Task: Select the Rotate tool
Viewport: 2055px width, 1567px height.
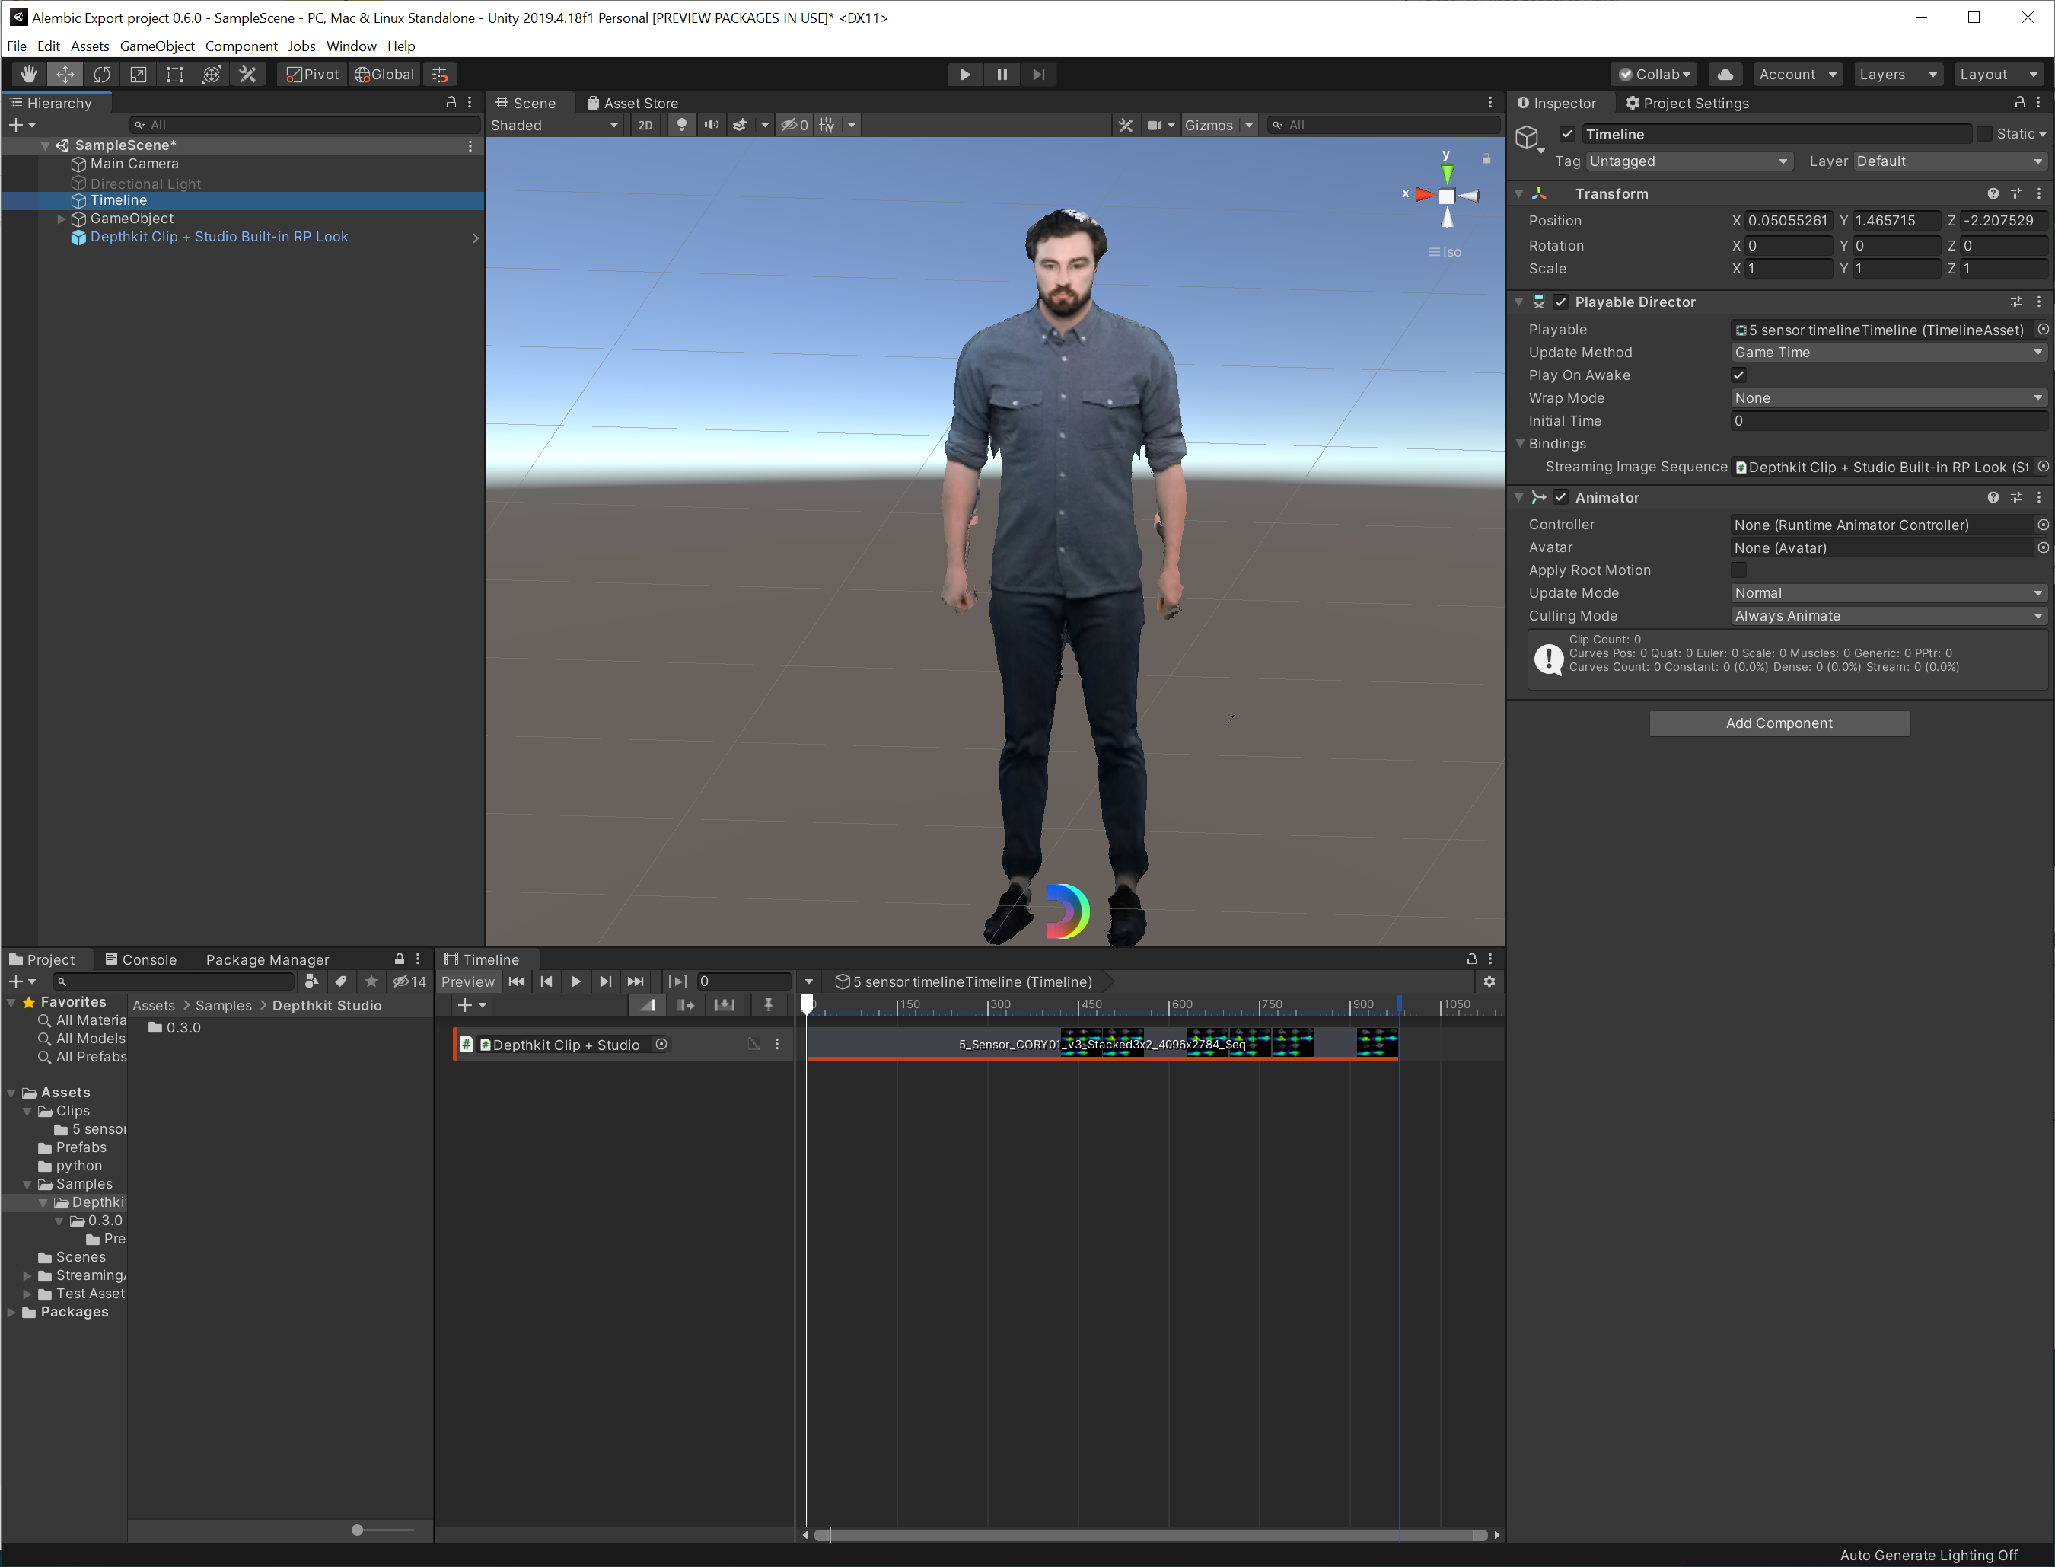Action: 102,75
